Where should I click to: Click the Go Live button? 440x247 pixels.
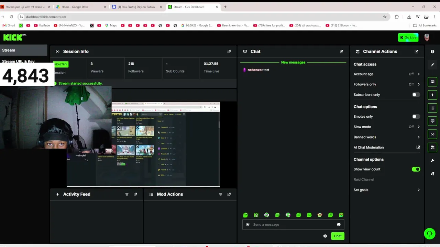(408, 37)
